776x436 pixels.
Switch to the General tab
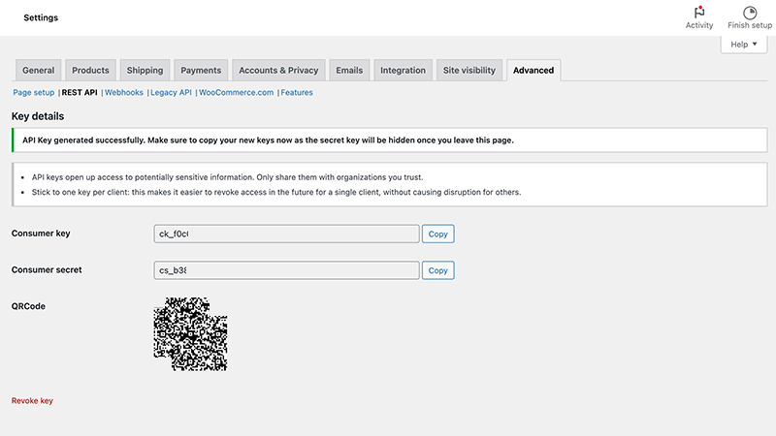coord(39,71)
